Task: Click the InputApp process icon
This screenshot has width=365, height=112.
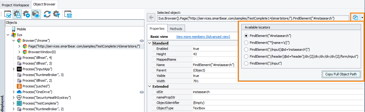Action: point(19,69)
